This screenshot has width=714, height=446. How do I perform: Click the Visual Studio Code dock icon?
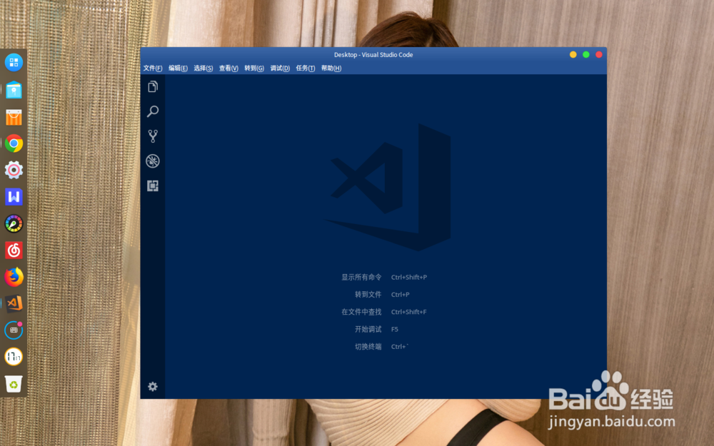pos(14,303)
